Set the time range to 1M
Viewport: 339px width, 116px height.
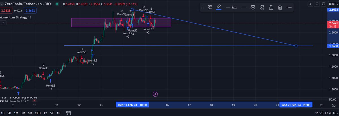pos(16,113)
